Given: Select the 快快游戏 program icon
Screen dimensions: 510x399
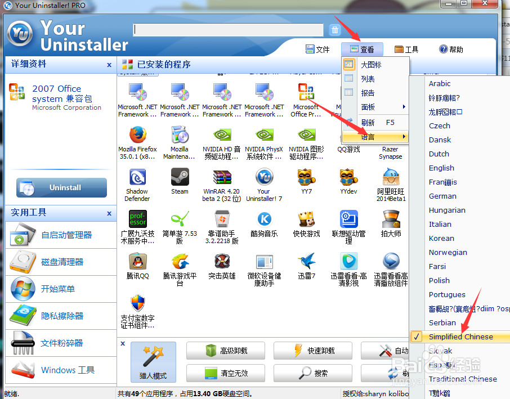Looking at the screenshot, I should click(306, 219).
